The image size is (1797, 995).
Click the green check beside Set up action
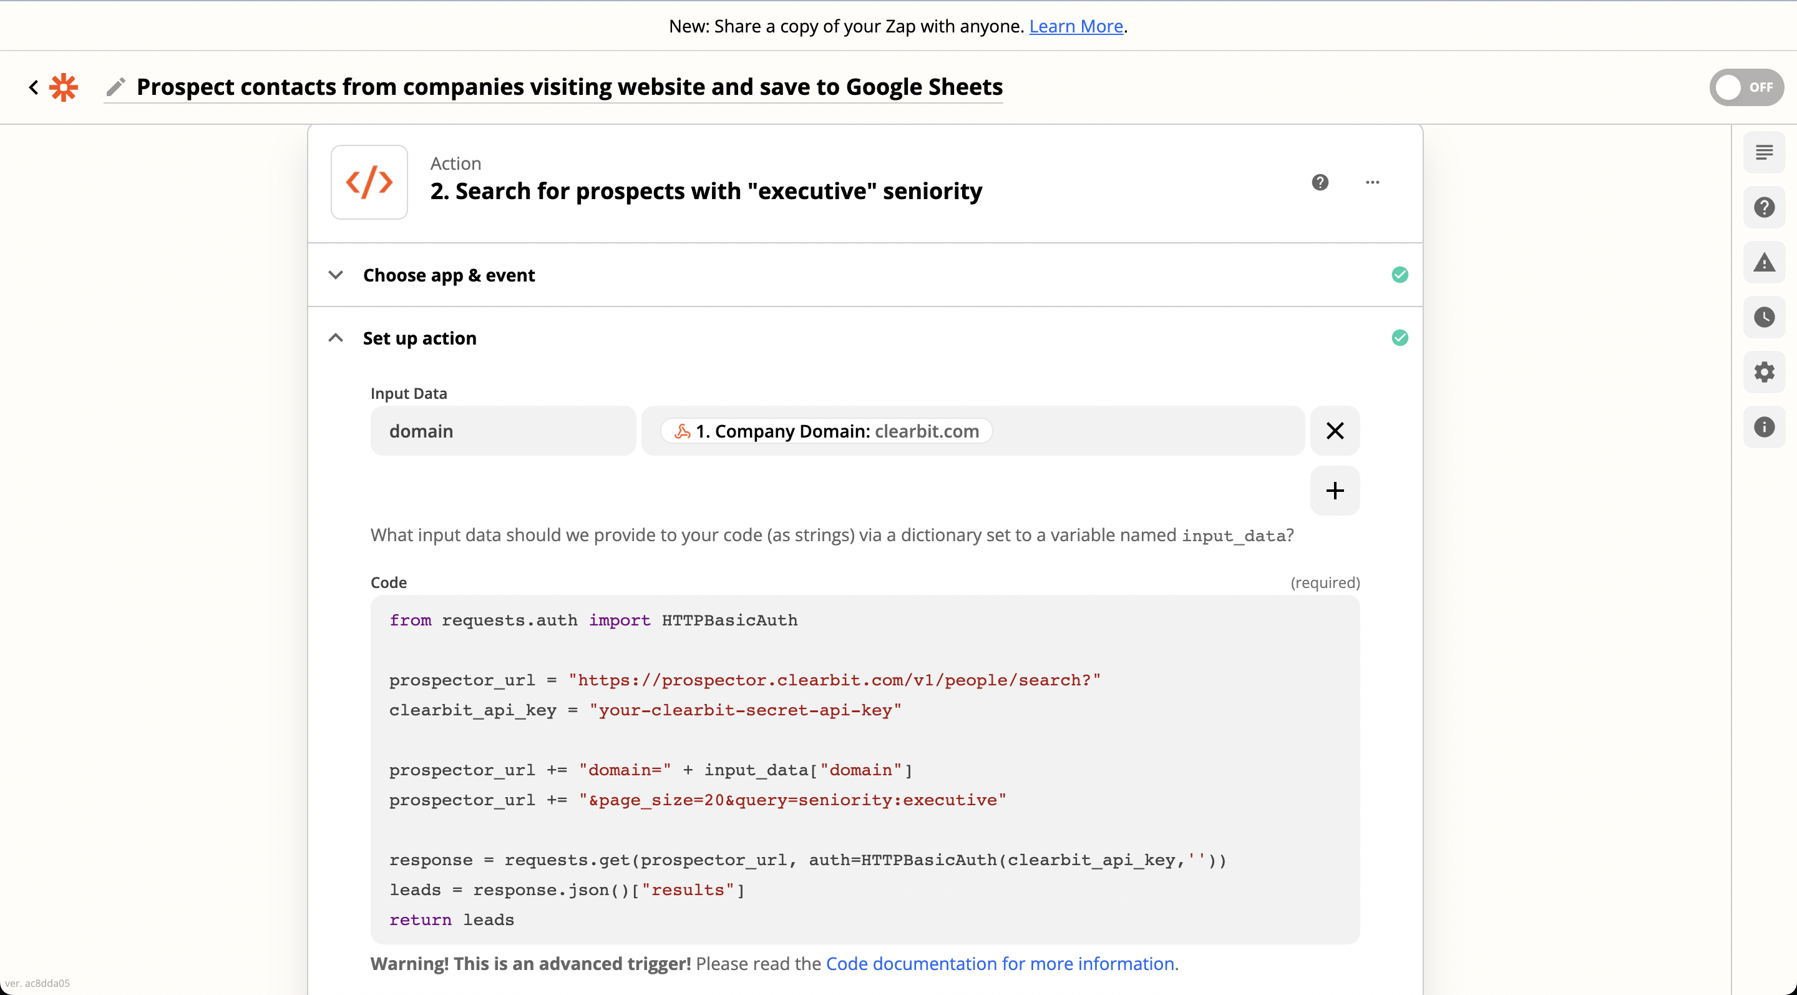click(1400, 338)
